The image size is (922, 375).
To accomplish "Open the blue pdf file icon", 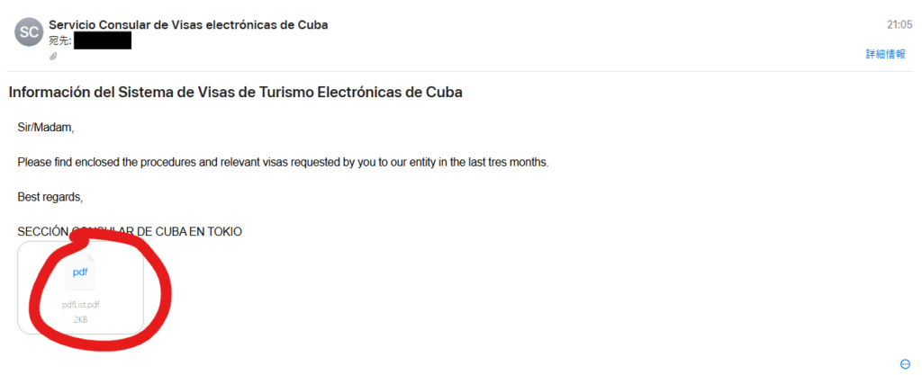I will click(x=80, y=272).
